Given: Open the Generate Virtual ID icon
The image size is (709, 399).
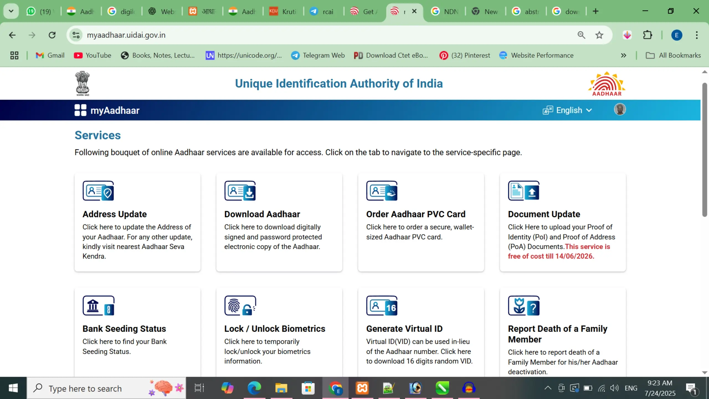Looking at the screenshot, I should click(382, 305).
